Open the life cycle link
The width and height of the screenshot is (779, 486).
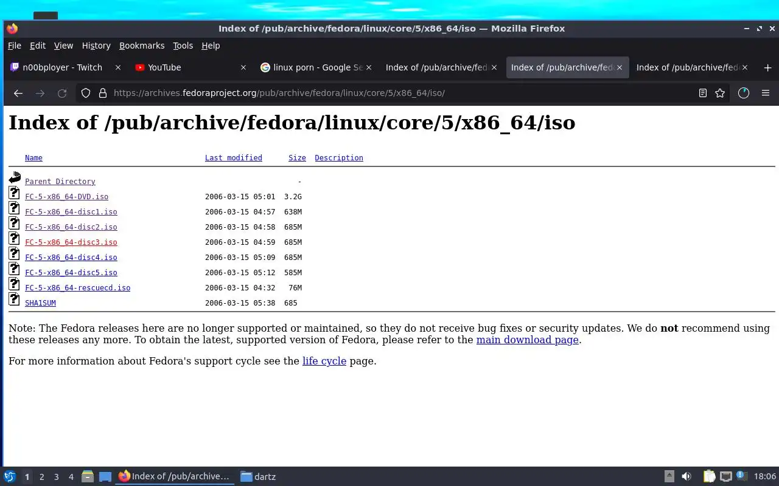pos(324,361)
